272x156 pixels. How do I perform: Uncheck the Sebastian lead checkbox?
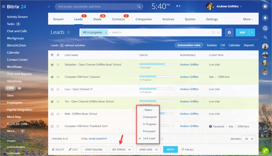click(x=52, y=65)
